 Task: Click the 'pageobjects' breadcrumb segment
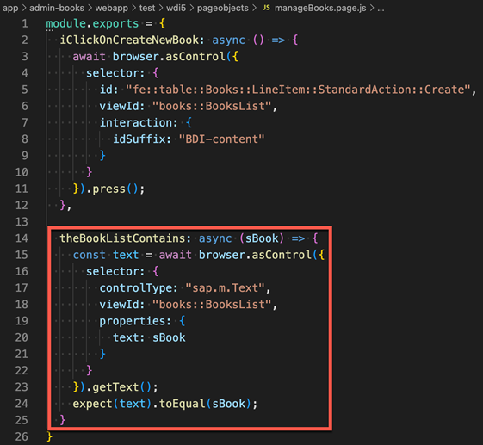point(223,8)
